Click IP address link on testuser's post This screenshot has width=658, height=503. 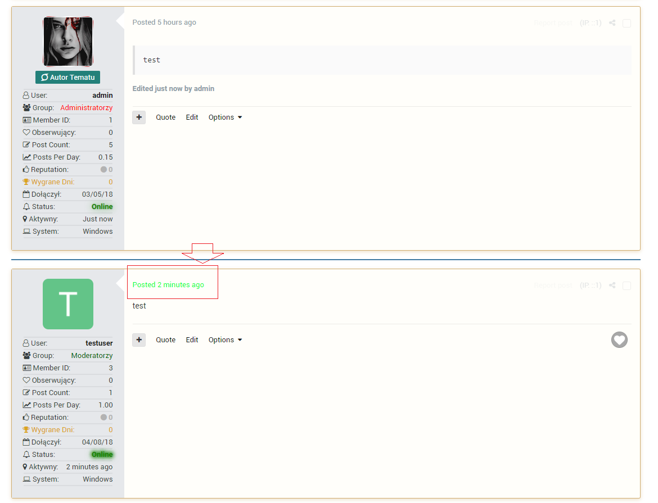tap(591, 286)
